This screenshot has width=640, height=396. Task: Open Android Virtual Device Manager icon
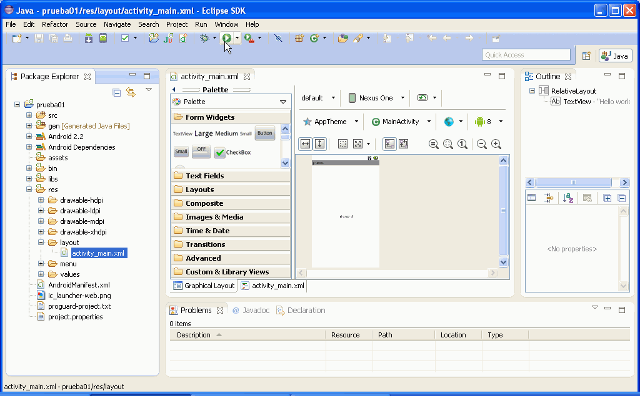103,38
